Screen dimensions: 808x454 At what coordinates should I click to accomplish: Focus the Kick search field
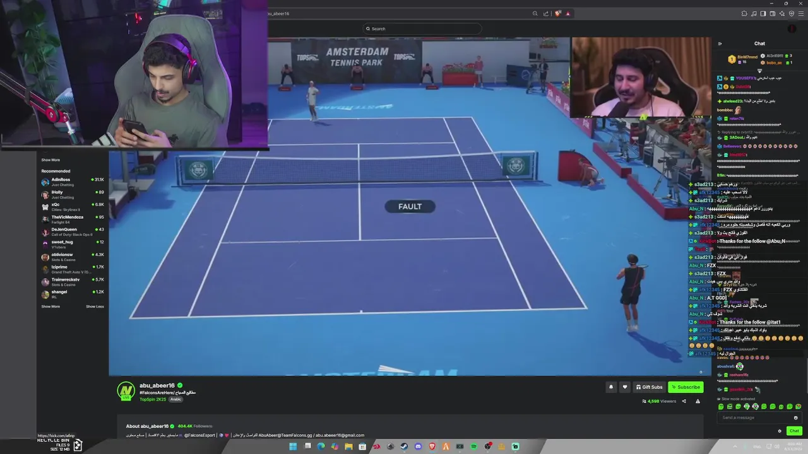coord(422,28)
